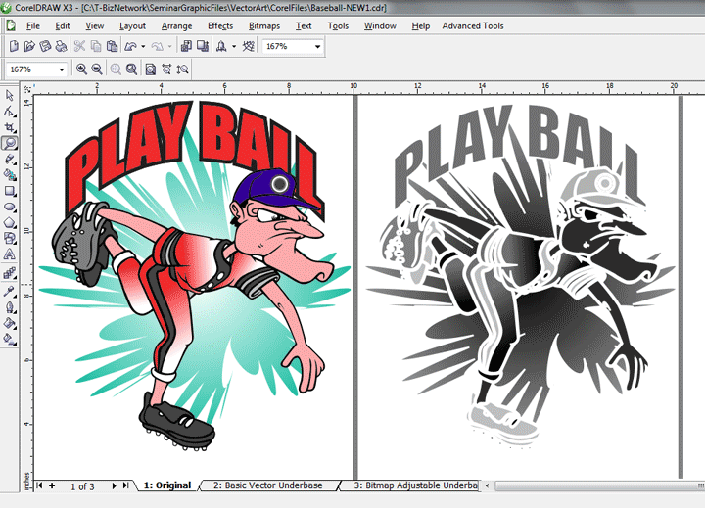Click the Export icon

[x=203, y=46]
